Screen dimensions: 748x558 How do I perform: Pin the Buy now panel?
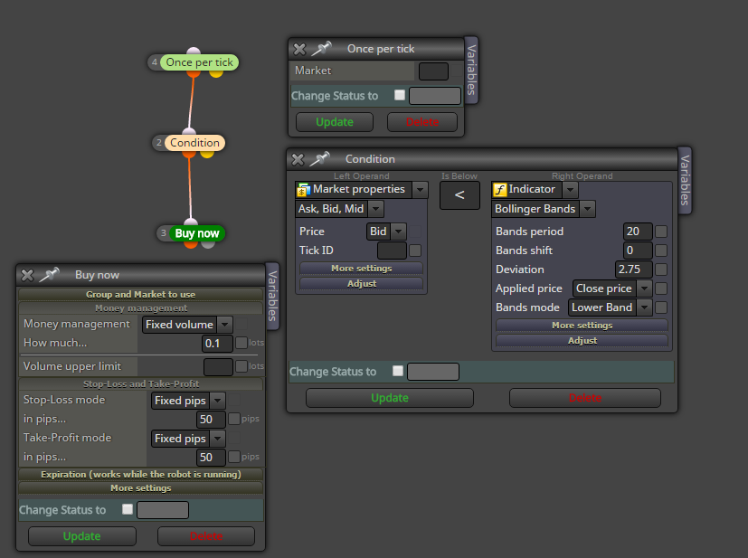(x=50, y=274)
